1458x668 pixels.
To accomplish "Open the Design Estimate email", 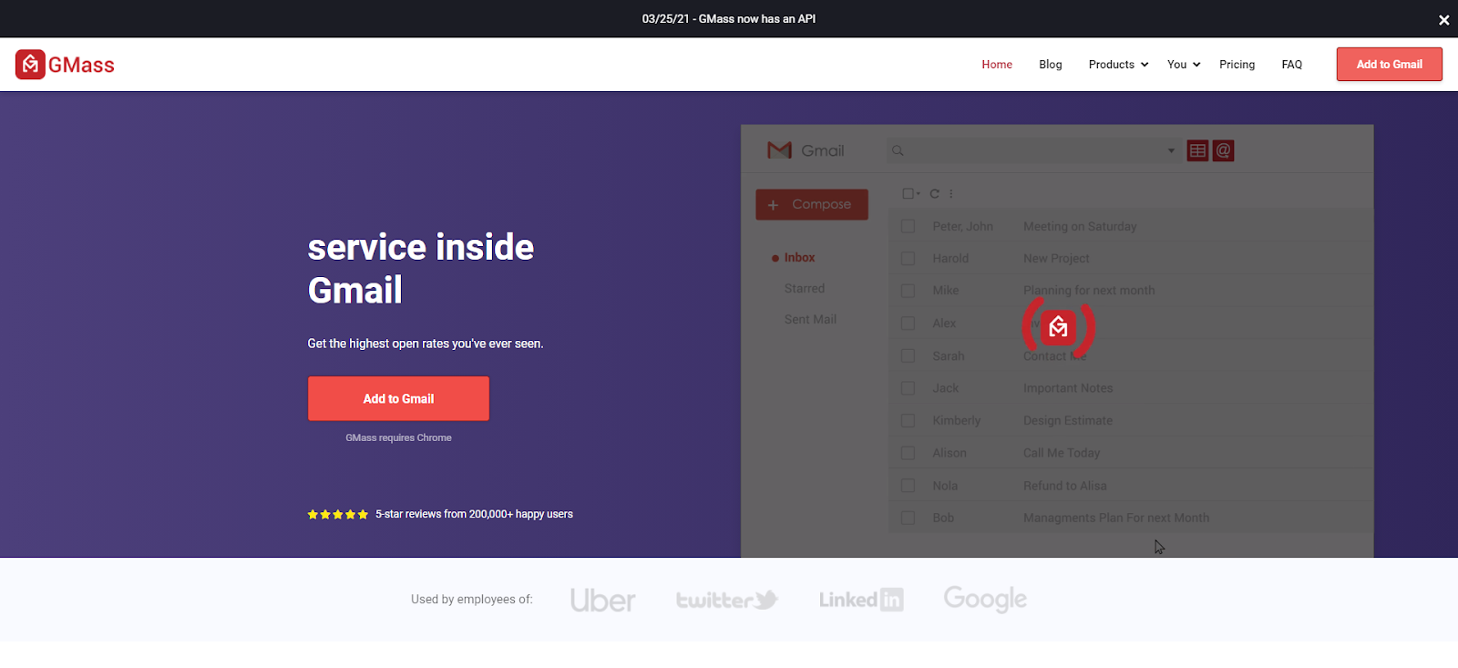I will tap(1068, 421).
